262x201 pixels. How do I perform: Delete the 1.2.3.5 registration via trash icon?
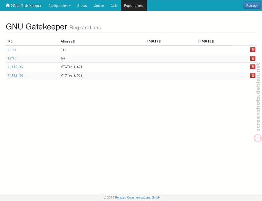click(253, 58)
